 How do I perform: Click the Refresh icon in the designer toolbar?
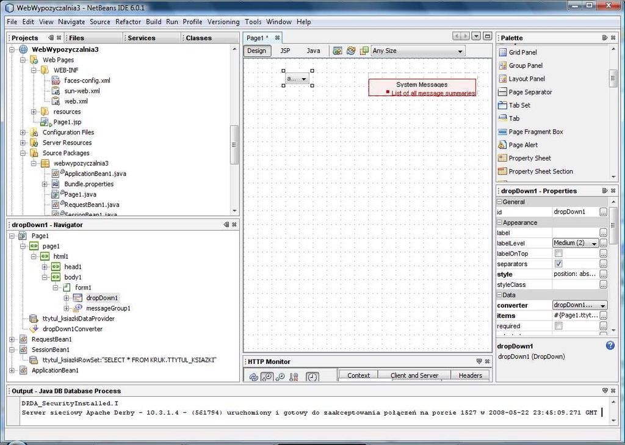coord(351,51)
